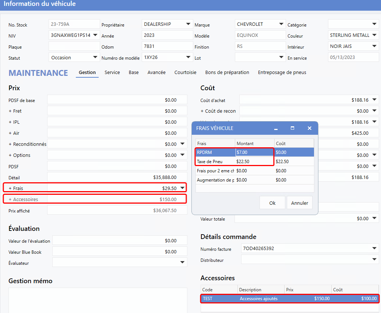Select Entreposage de pneus tab
This screenshot has height=313, width=381.
click(x=282, y=73)
